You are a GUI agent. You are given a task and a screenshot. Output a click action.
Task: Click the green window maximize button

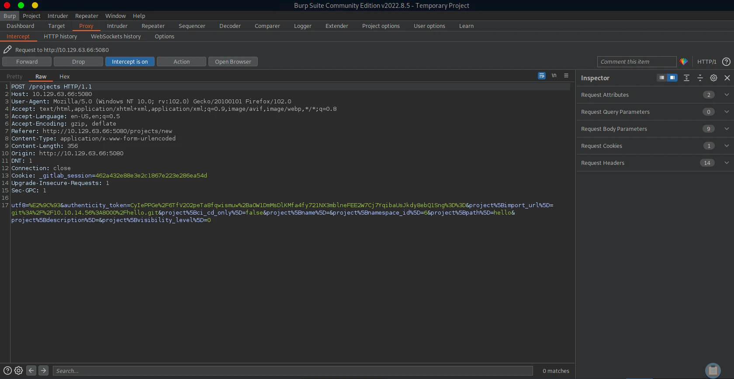click(x=21, y=5)
